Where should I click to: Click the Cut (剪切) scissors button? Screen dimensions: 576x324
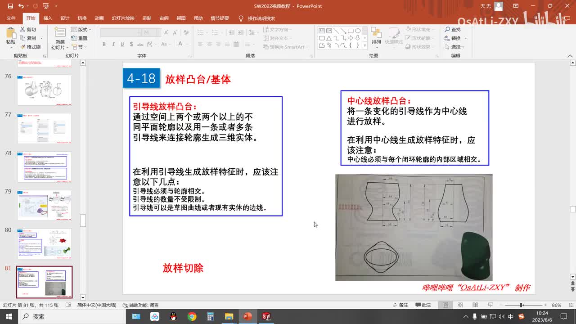(28, 30)
